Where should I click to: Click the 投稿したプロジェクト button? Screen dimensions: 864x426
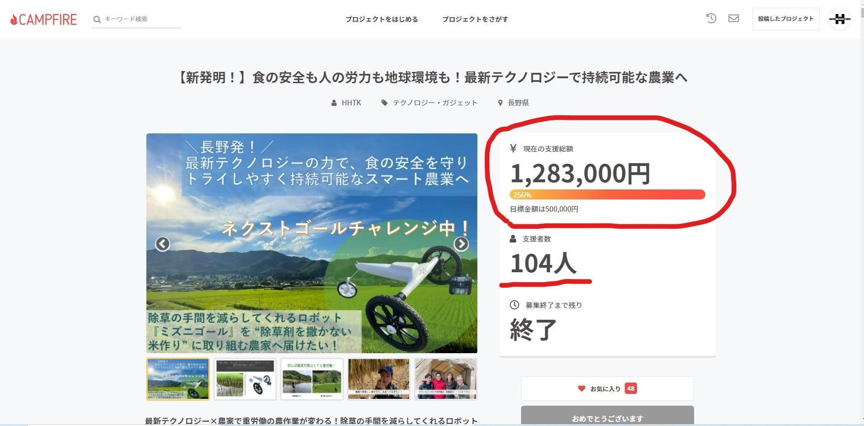coord(786,19)
